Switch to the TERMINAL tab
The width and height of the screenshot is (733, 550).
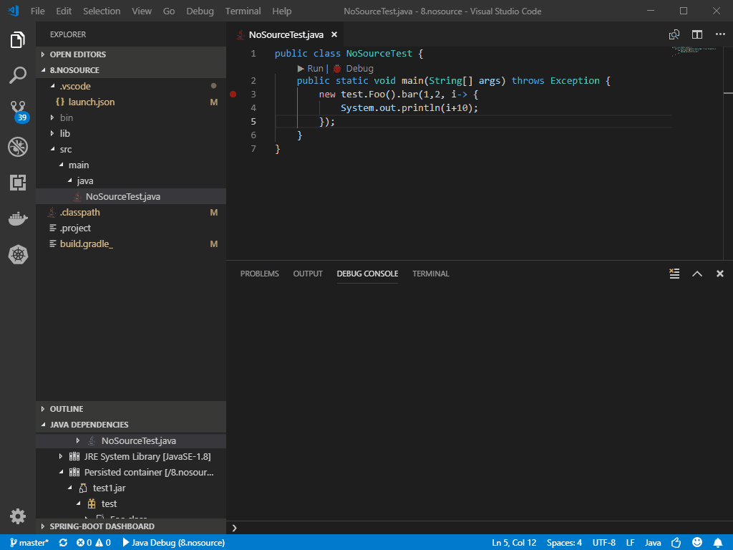(x=430, y=274)
